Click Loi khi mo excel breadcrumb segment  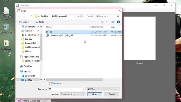[x=59, y=16]
